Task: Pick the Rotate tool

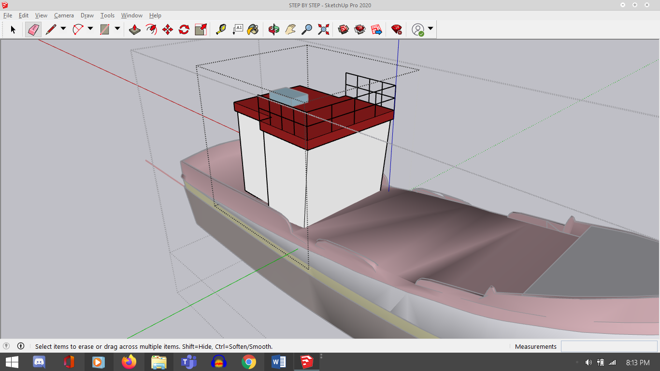Action: pyautogui.click(x=184, y=29)
